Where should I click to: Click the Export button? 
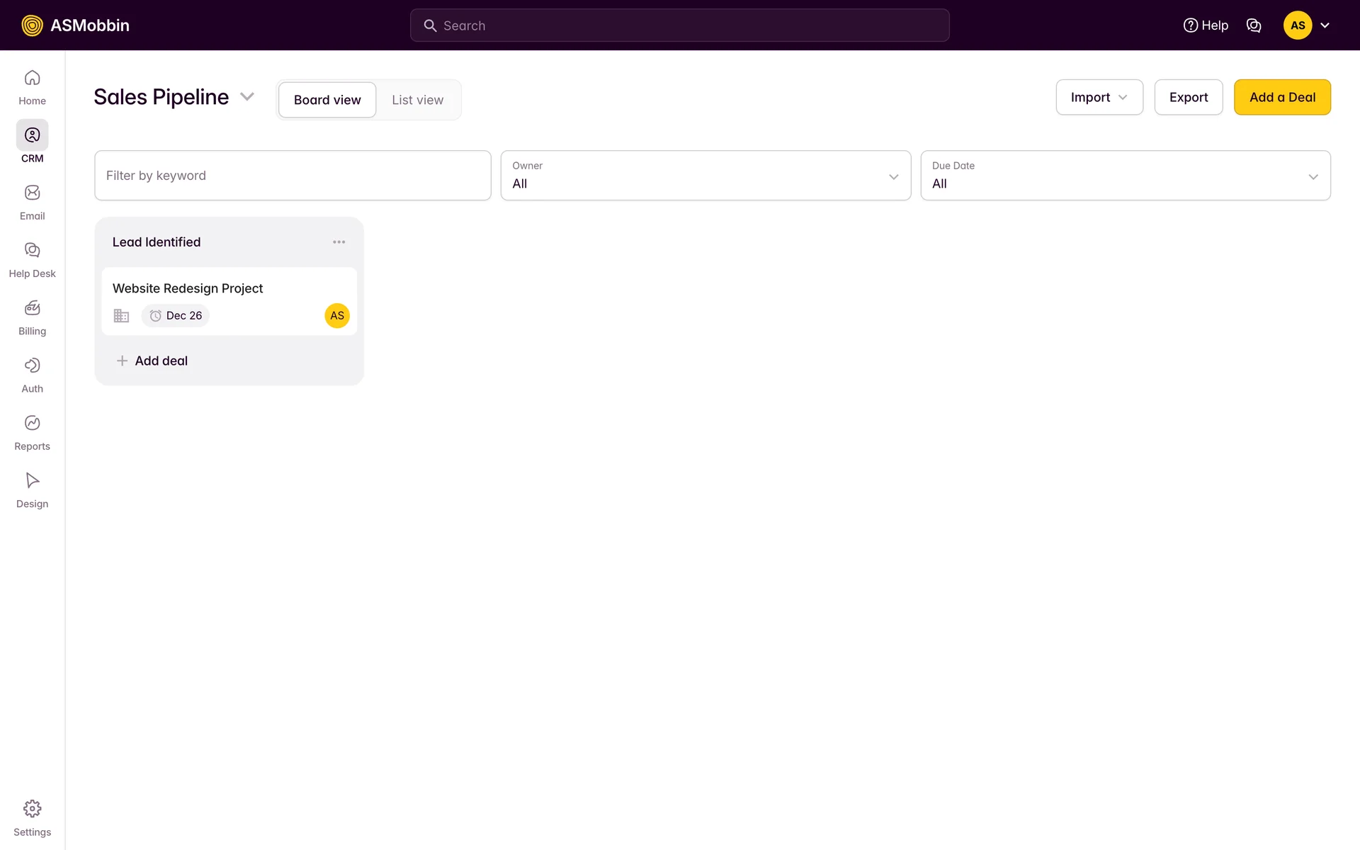(1188, 97)
